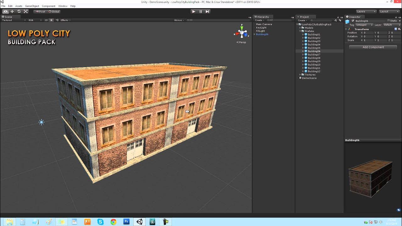
Task: Toggle Pivot/Center handle position
Action: coord(40,12)
